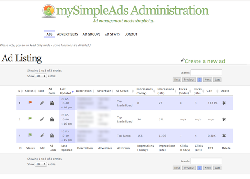Click the 0.31% CTR value
This screenshot has width=250, height=179.
click(212, 136)
